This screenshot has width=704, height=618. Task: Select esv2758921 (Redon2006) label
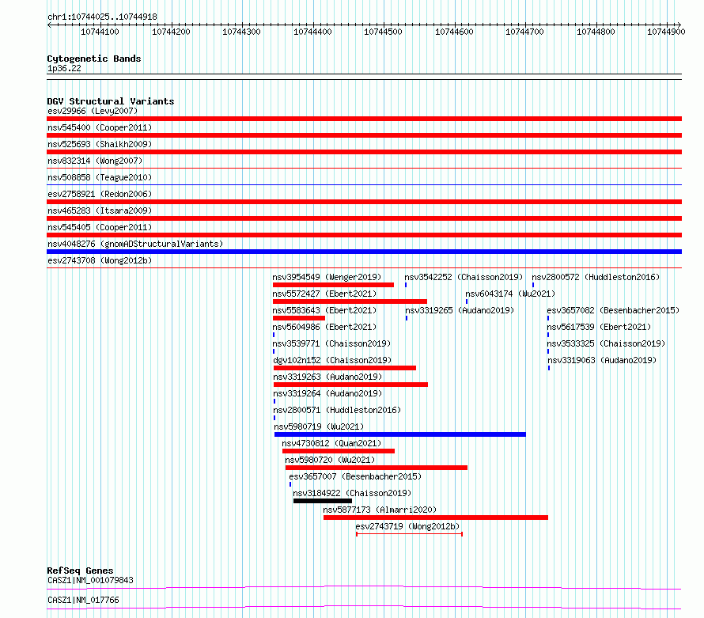(100, 194)
